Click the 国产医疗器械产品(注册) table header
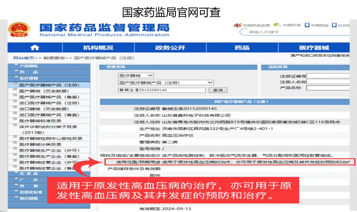Screen dimensions: 357x212 [x=225, y=102]
